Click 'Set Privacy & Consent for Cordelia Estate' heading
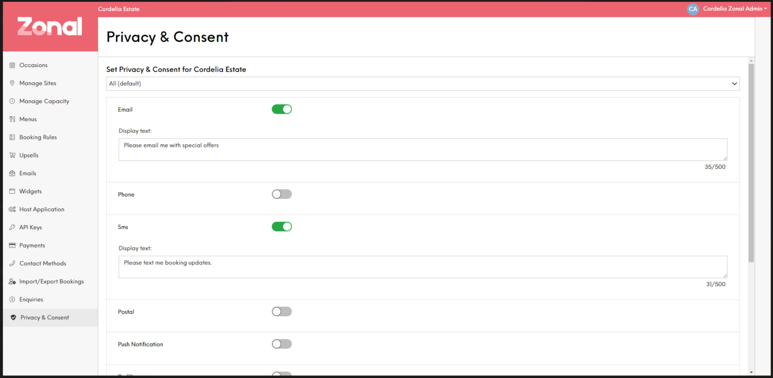Screen dimensions: 773x378 click(176, 69)
